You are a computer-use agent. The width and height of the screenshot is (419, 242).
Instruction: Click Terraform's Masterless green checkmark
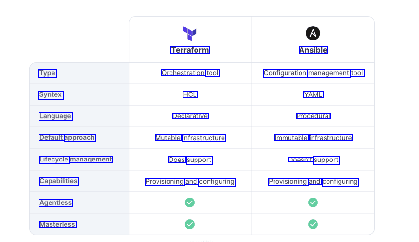[190, 224]
